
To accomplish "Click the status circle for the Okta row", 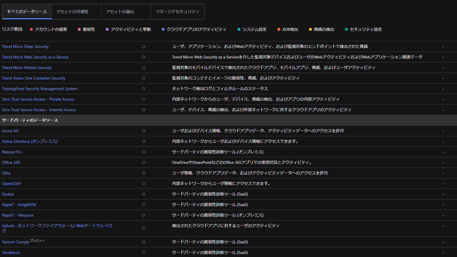I will click(x=144, y=173).
